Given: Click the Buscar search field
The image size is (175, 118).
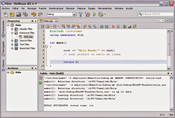Looking at the screenshot, I should (159, 14).
